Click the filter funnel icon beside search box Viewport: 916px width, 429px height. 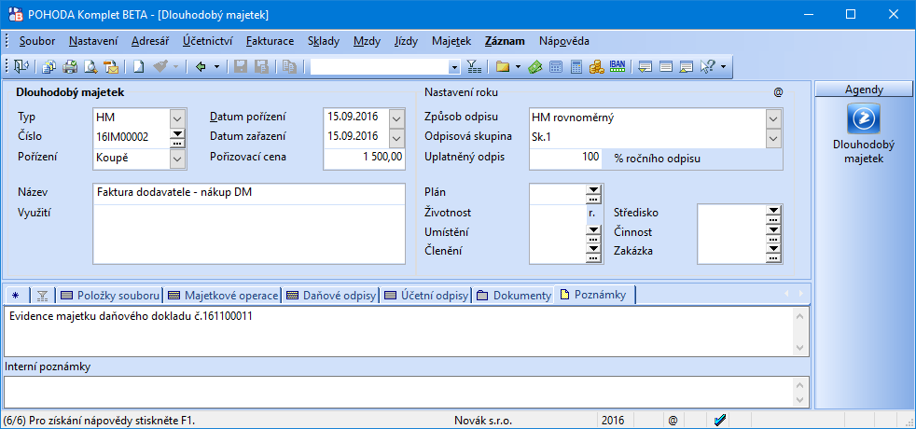click(x=474, y=66)
